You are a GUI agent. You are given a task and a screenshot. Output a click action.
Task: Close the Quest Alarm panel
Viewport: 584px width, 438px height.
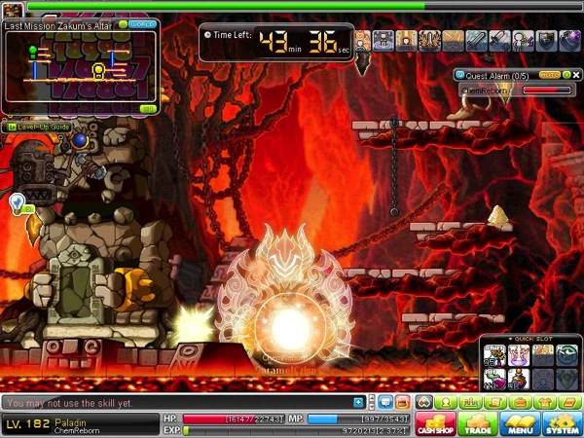[x=576, y=75]
